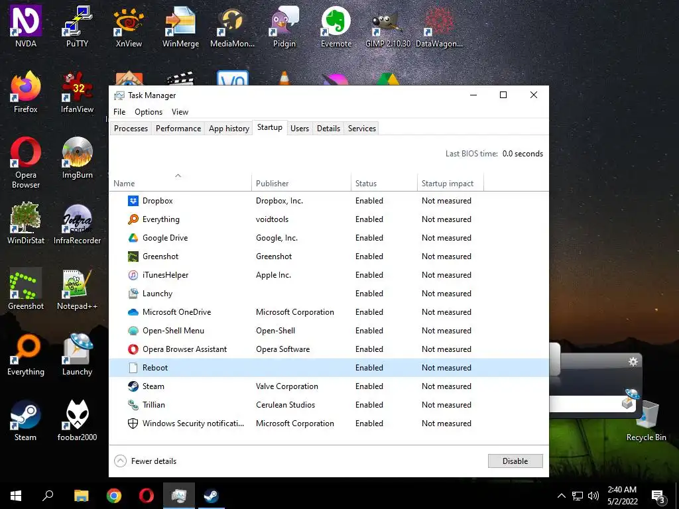Sort by the Publisher column header
679x509 pixels.
302,183
